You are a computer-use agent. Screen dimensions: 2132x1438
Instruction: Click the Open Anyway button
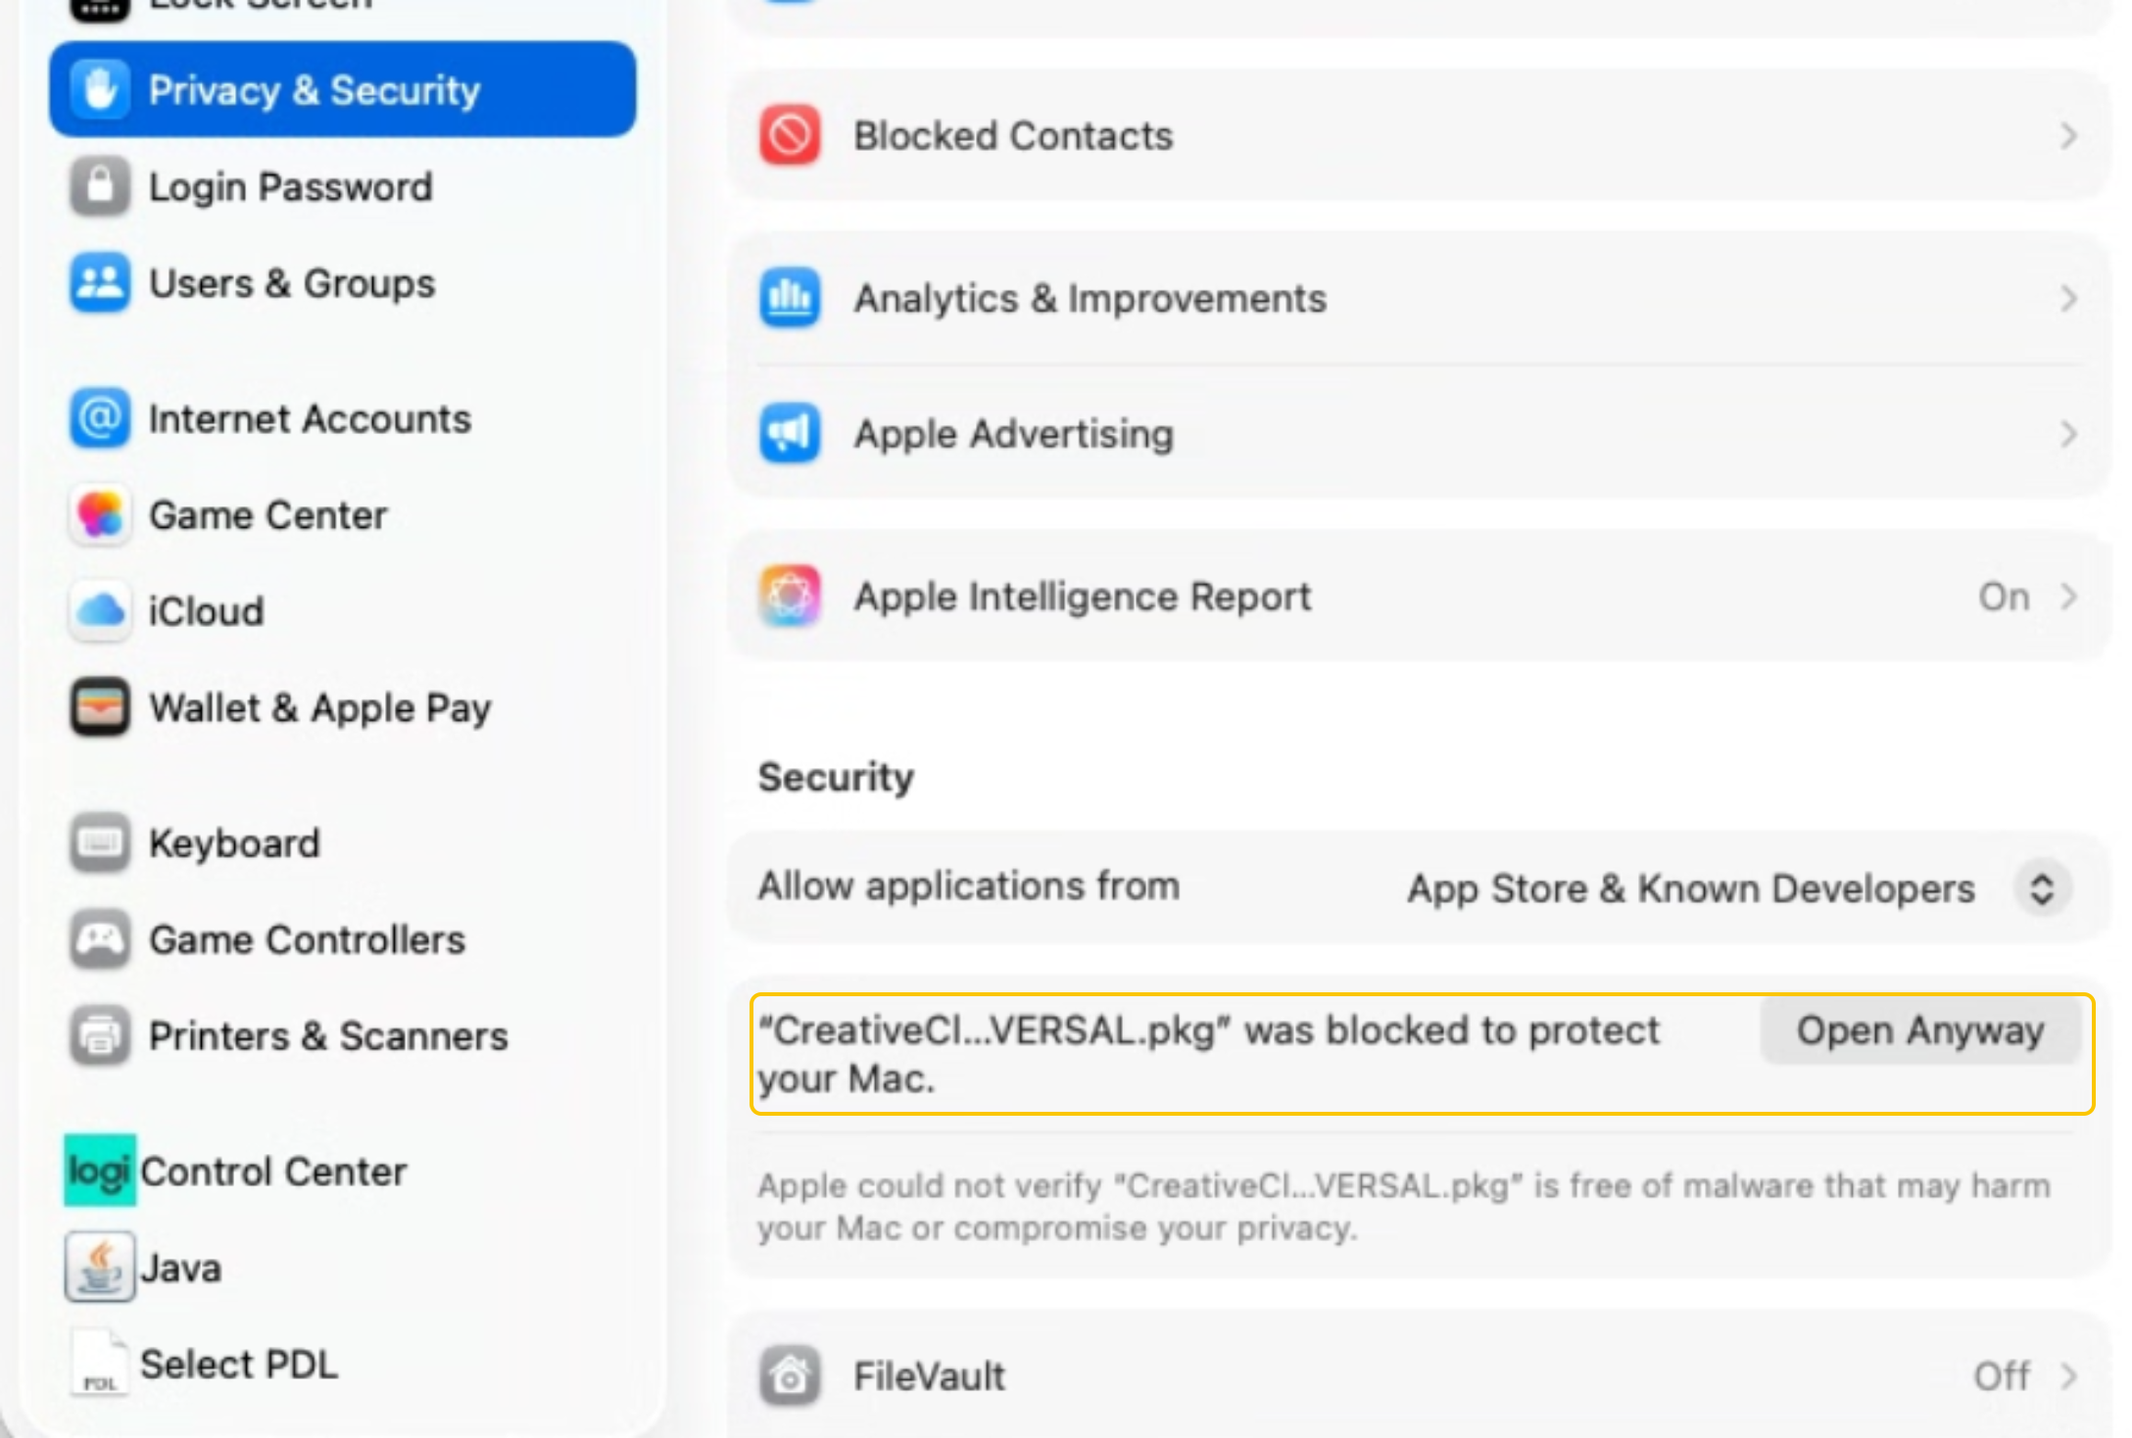pyautogui.click(x=1919, y=1031)
